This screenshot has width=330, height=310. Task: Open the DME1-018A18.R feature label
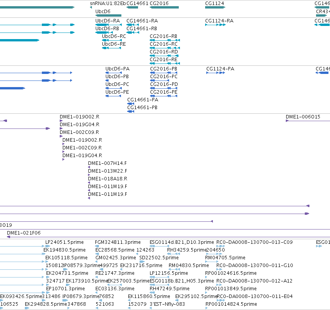[107, 179]
